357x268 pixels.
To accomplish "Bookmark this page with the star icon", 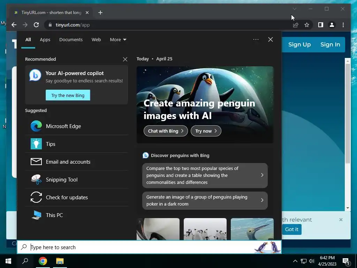I will 307,25.
